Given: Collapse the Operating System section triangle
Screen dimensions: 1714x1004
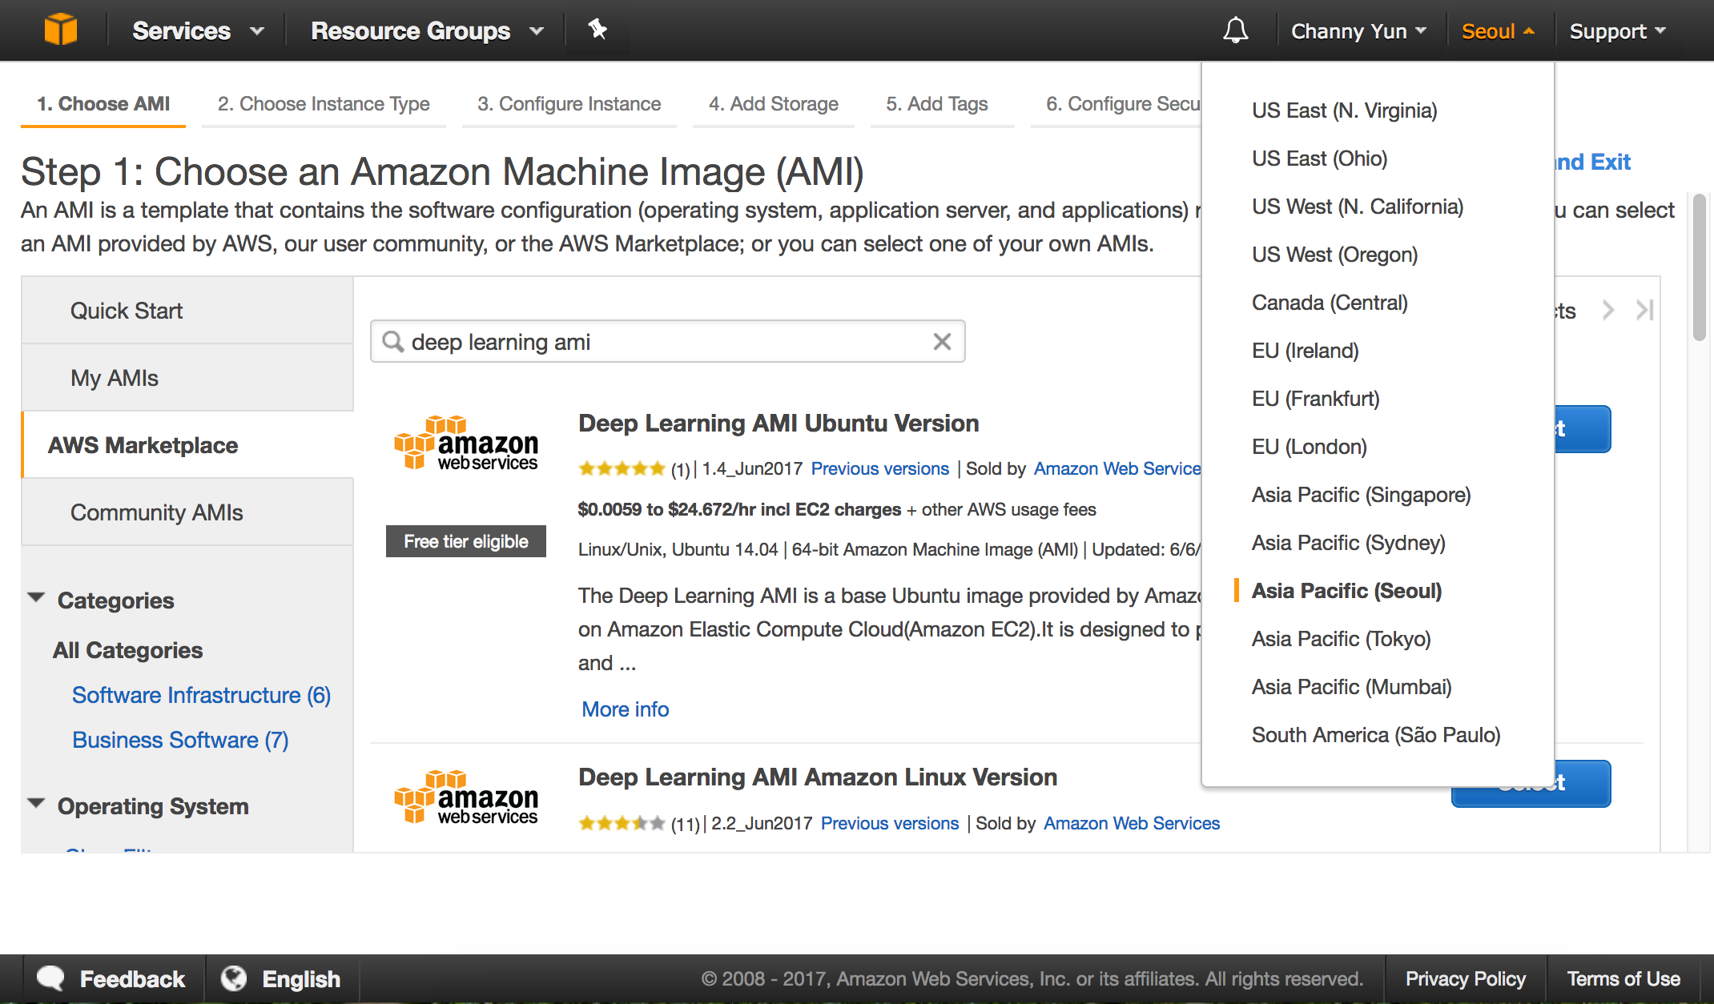Looking at the screenshot, I should point(36,804).
